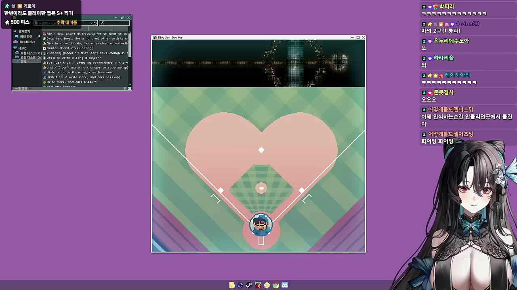This screenshot has width=517, height=290.
Task: Click the '500 피스' goal counter text
Action: tap(20, 22)
